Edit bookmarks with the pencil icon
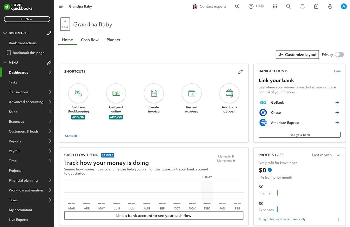 click(49, 33)
